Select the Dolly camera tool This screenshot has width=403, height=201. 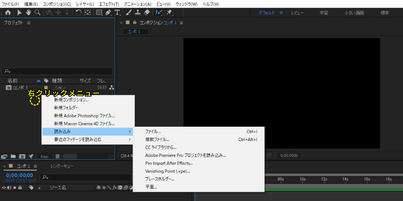pos(67,12)
